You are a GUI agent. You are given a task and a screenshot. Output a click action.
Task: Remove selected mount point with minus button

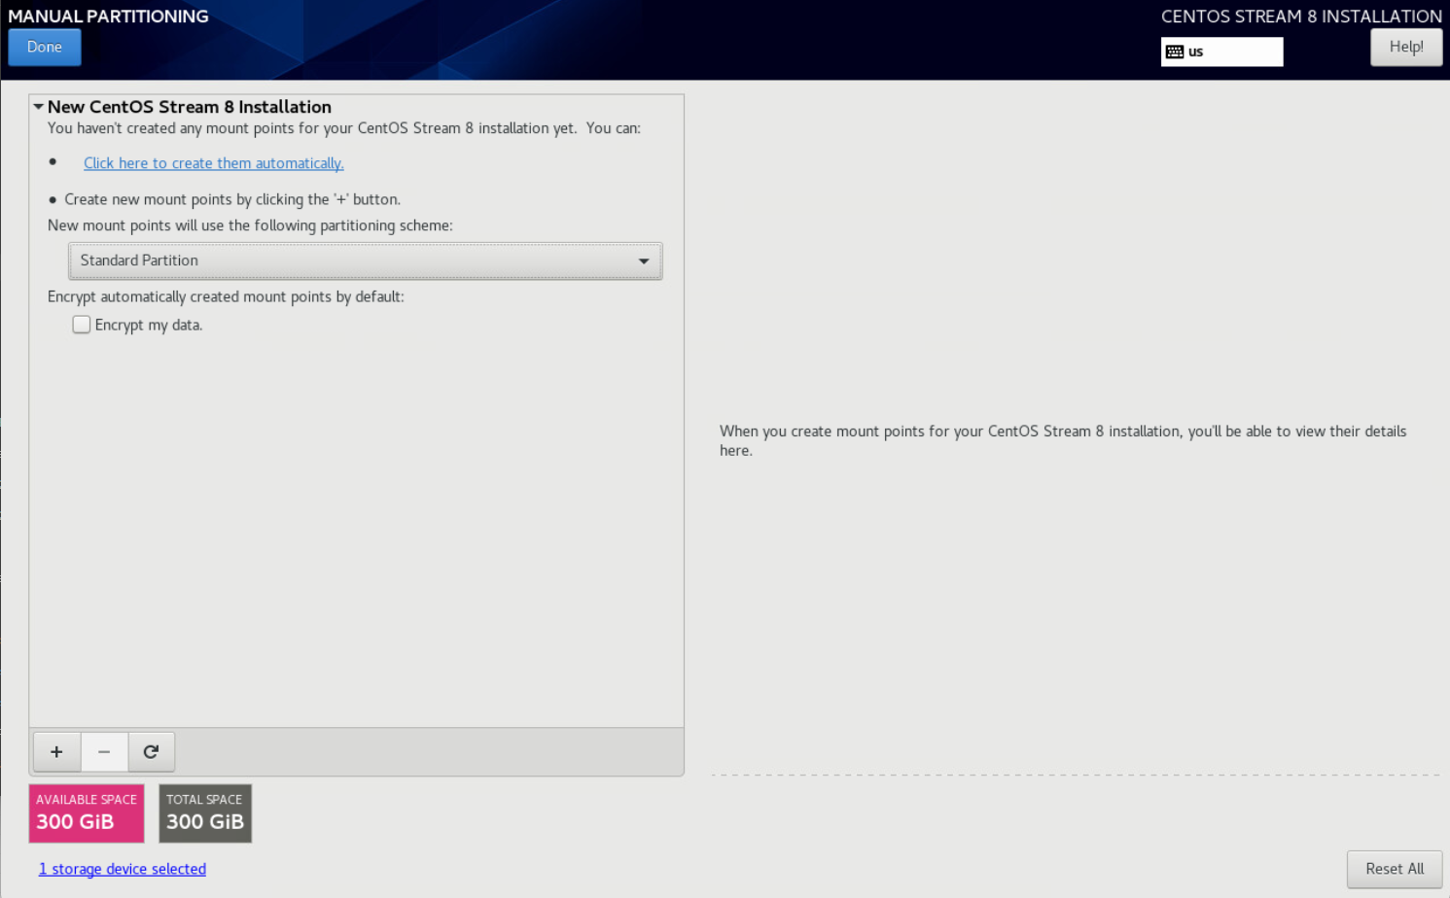tap(104, 751)
